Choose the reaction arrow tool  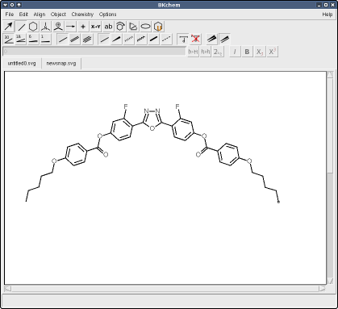pos(71,27)
